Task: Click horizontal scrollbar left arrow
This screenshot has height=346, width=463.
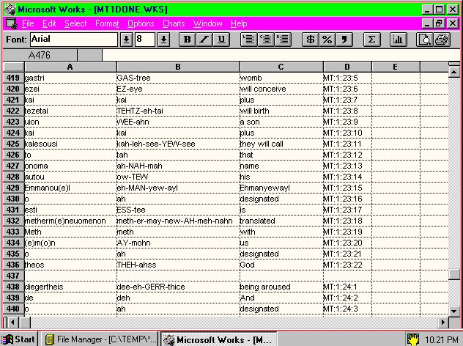Action: pyautogui.click(x=12, y=322)
